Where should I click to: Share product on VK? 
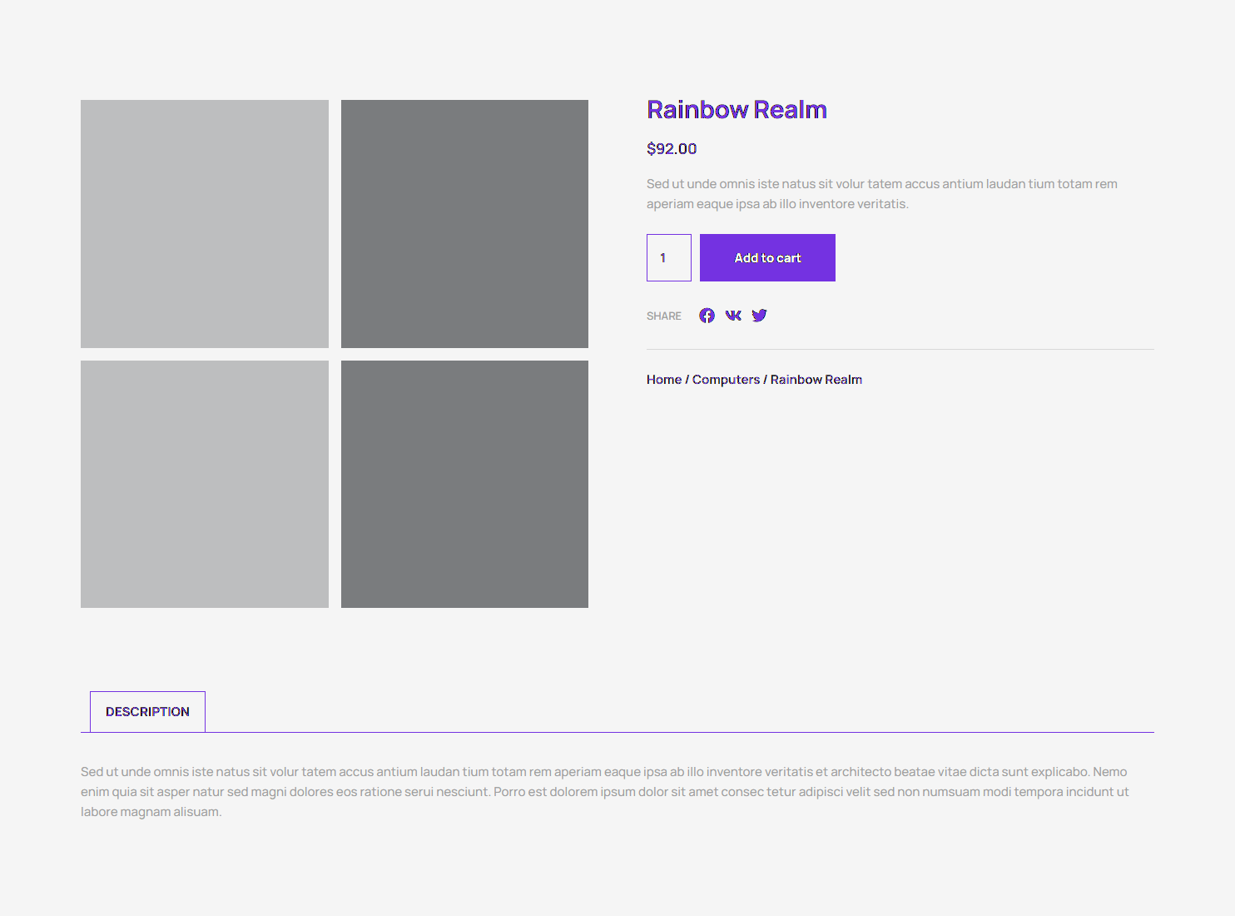tap(733, 316)
